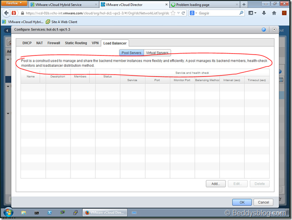Viewport: 292px width, 220px height.
Task: Open Site A Web Client bookmark
Action: pos(61,22)
